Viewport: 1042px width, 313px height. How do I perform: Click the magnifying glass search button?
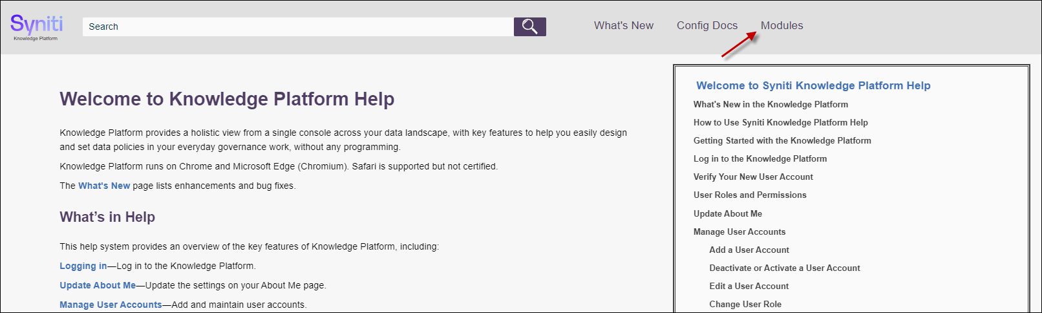click(x=530, y=27)
